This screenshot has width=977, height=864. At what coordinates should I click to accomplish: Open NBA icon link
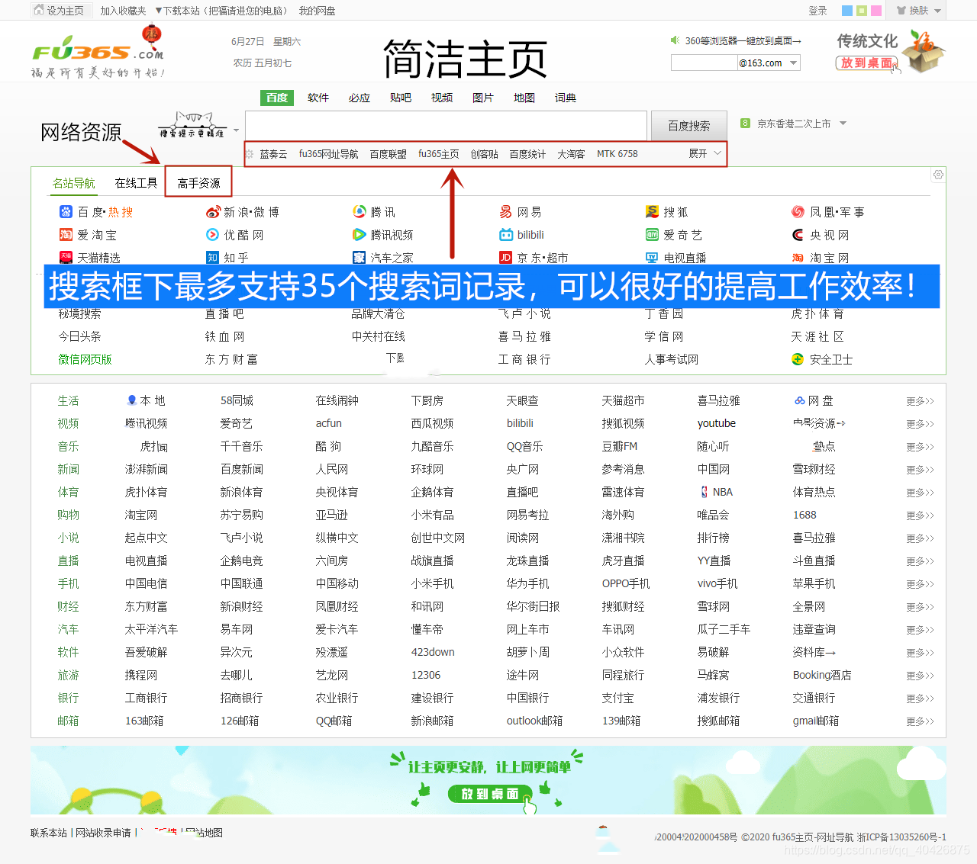[704, 492]
